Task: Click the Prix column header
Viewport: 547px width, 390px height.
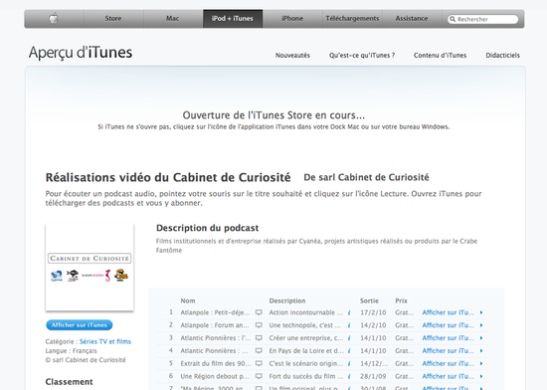Action: (401, 300)
